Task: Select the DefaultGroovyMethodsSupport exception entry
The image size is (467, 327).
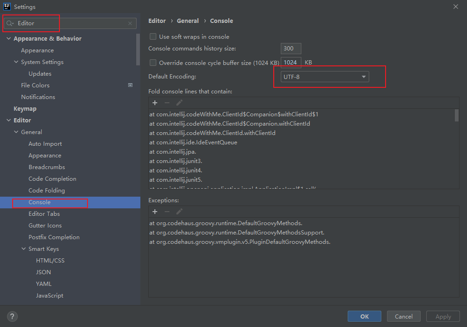Action: [237, 233]
